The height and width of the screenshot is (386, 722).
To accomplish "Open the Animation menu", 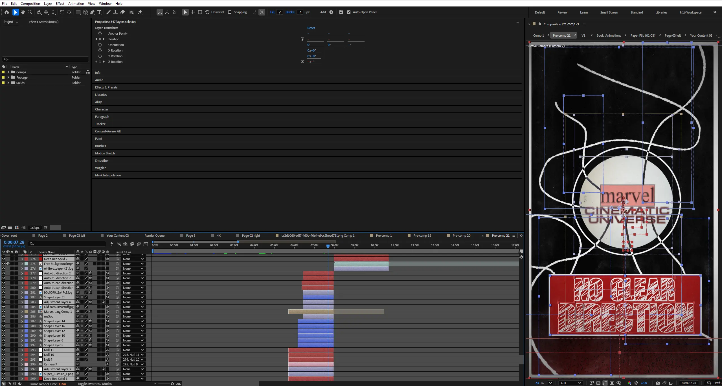I will (x=76, y=3).
